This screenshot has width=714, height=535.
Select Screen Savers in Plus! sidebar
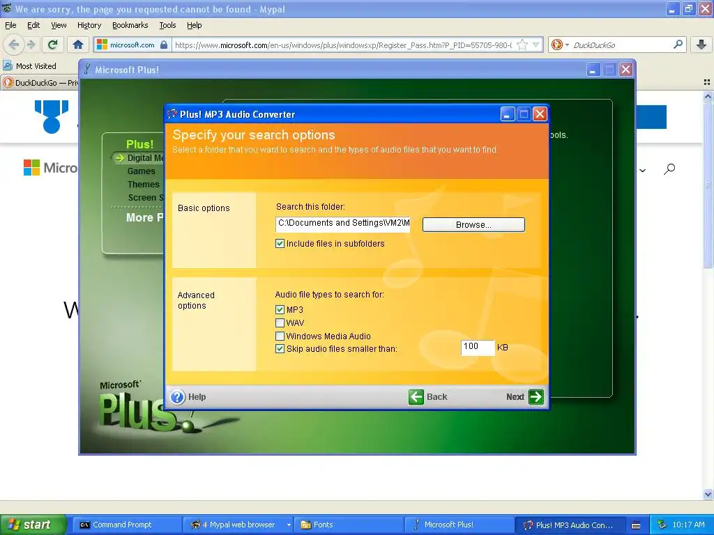(x=145, y=197)
